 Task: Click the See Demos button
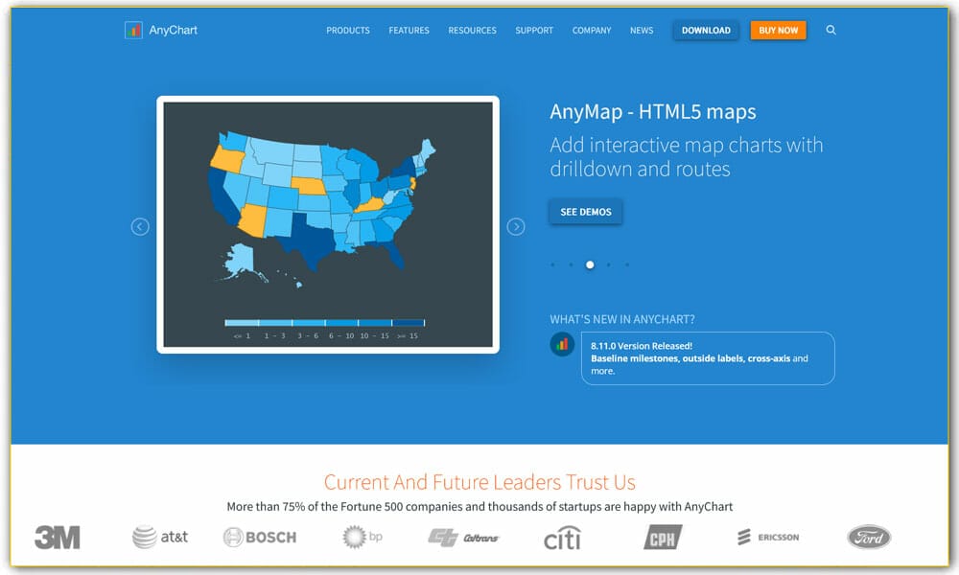585,212
